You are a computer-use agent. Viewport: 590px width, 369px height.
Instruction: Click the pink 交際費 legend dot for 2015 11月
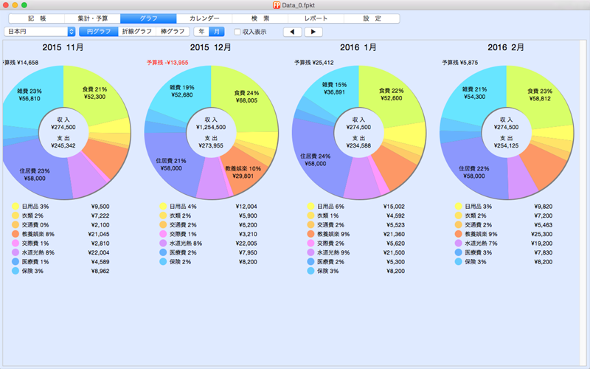16,244
